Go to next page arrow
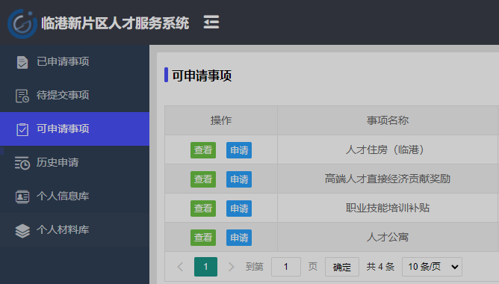 231,267
